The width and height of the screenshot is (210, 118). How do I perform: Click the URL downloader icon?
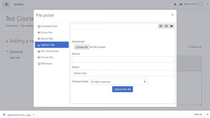point(39,51)
